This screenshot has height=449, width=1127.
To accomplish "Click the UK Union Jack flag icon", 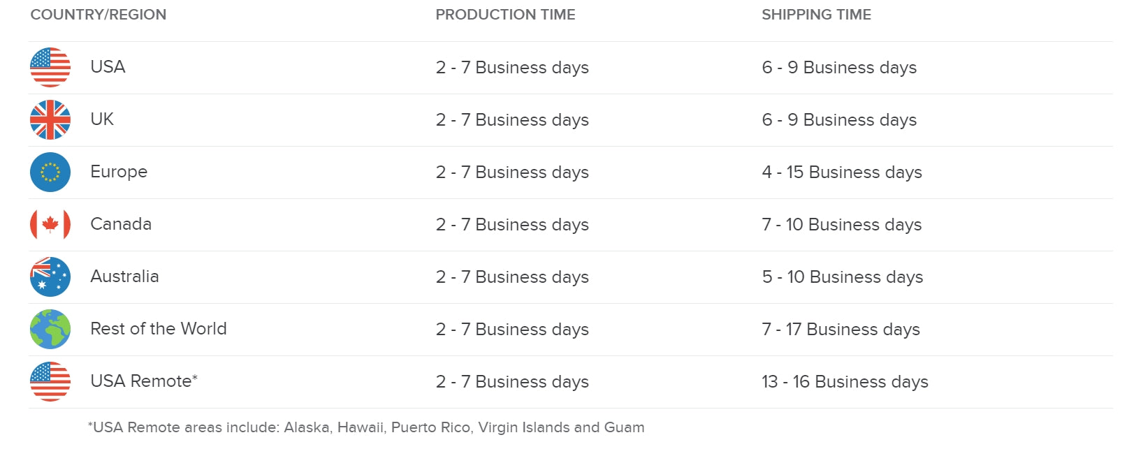I will 50,120.
